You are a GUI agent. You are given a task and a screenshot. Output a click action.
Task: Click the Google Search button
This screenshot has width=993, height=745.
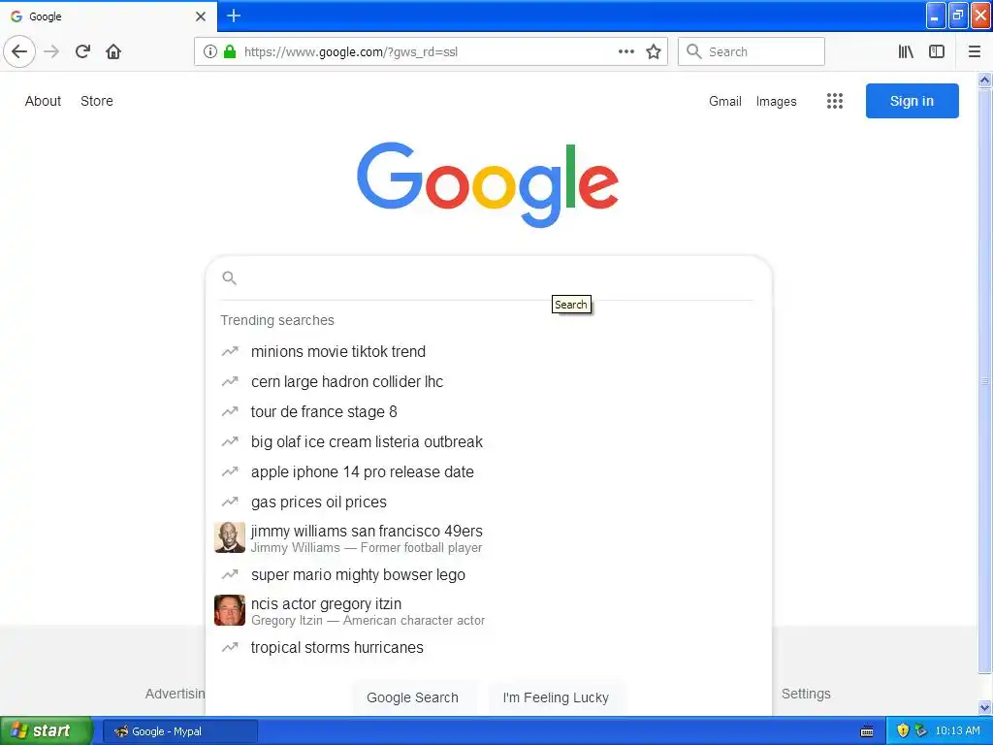click(412, 697)
